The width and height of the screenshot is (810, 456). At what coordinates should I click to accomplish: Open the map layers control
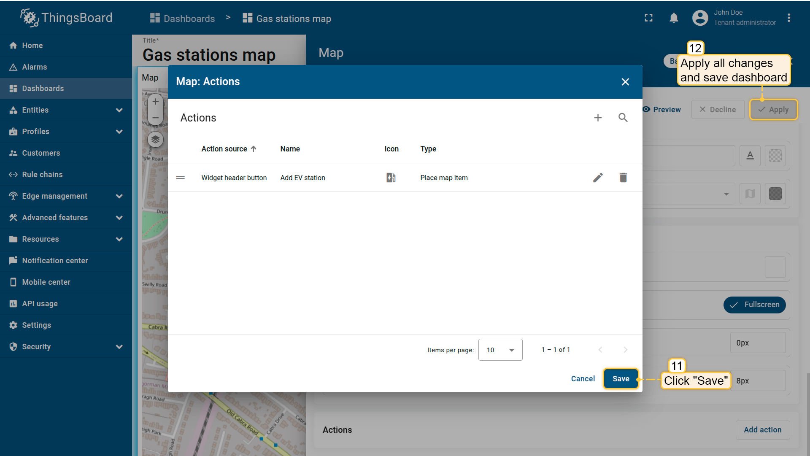coord(155,140)
